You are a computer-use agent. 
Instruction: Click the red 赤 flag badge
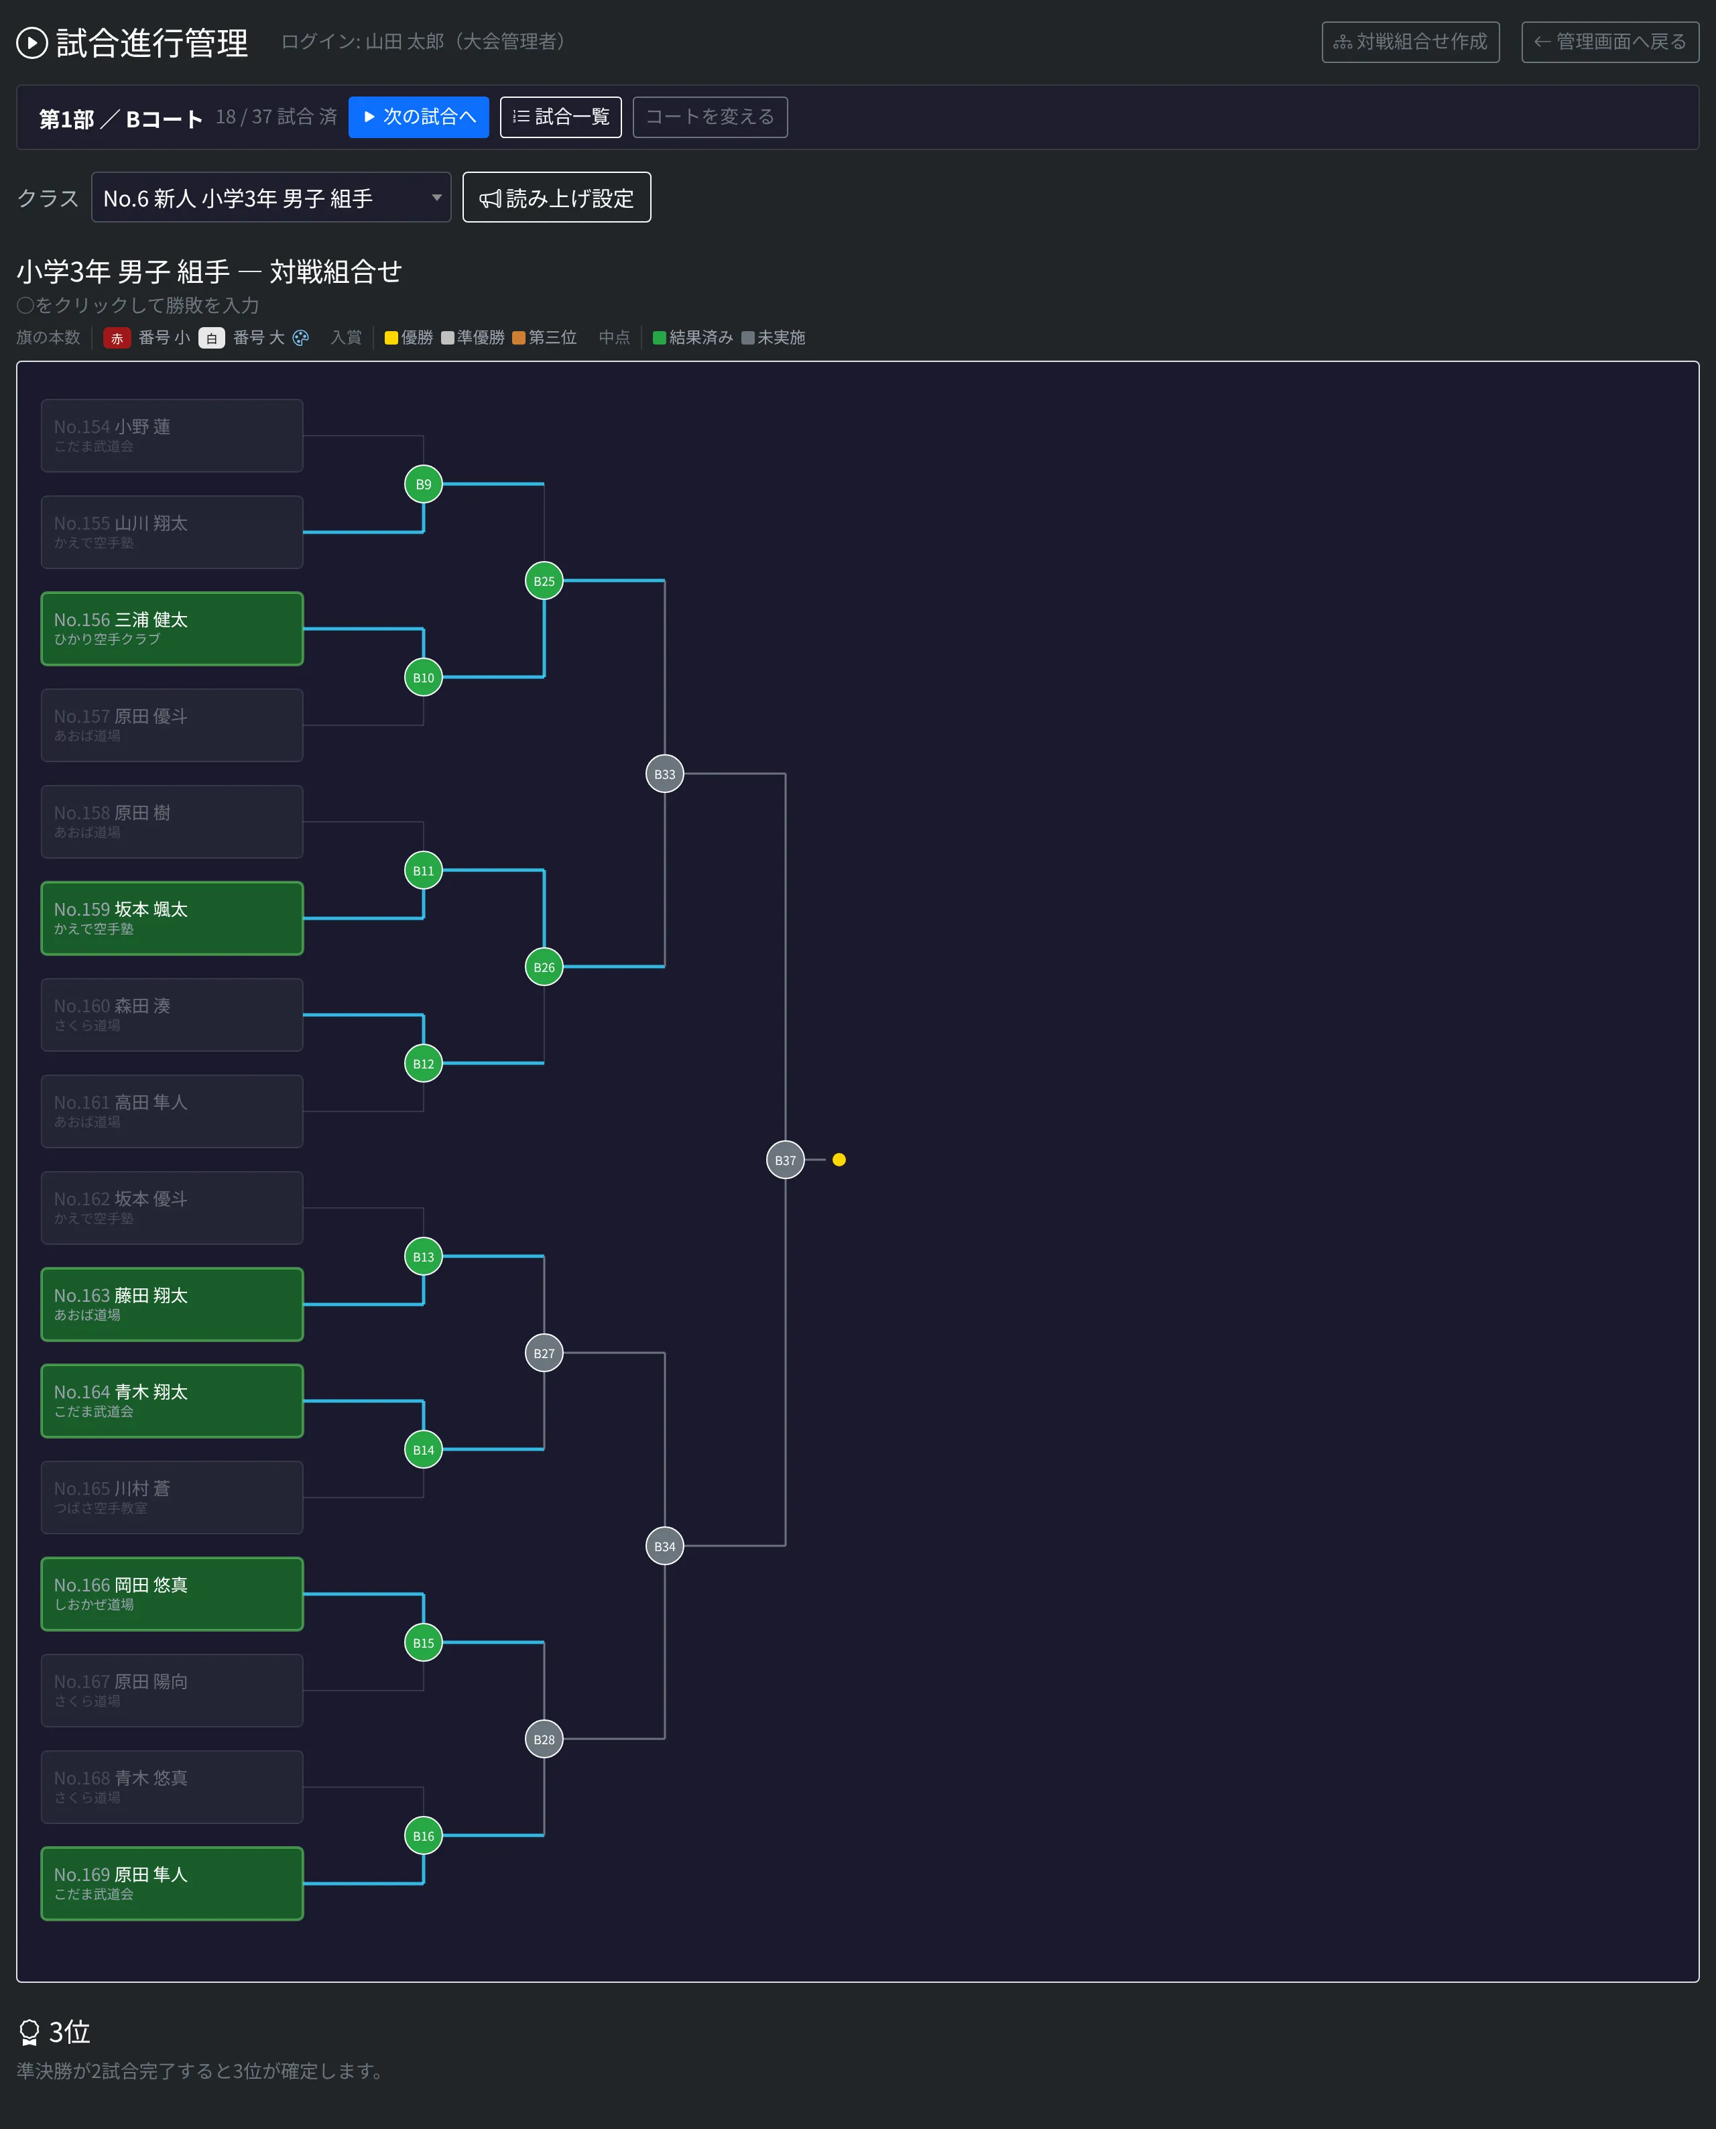pos(117,338)
